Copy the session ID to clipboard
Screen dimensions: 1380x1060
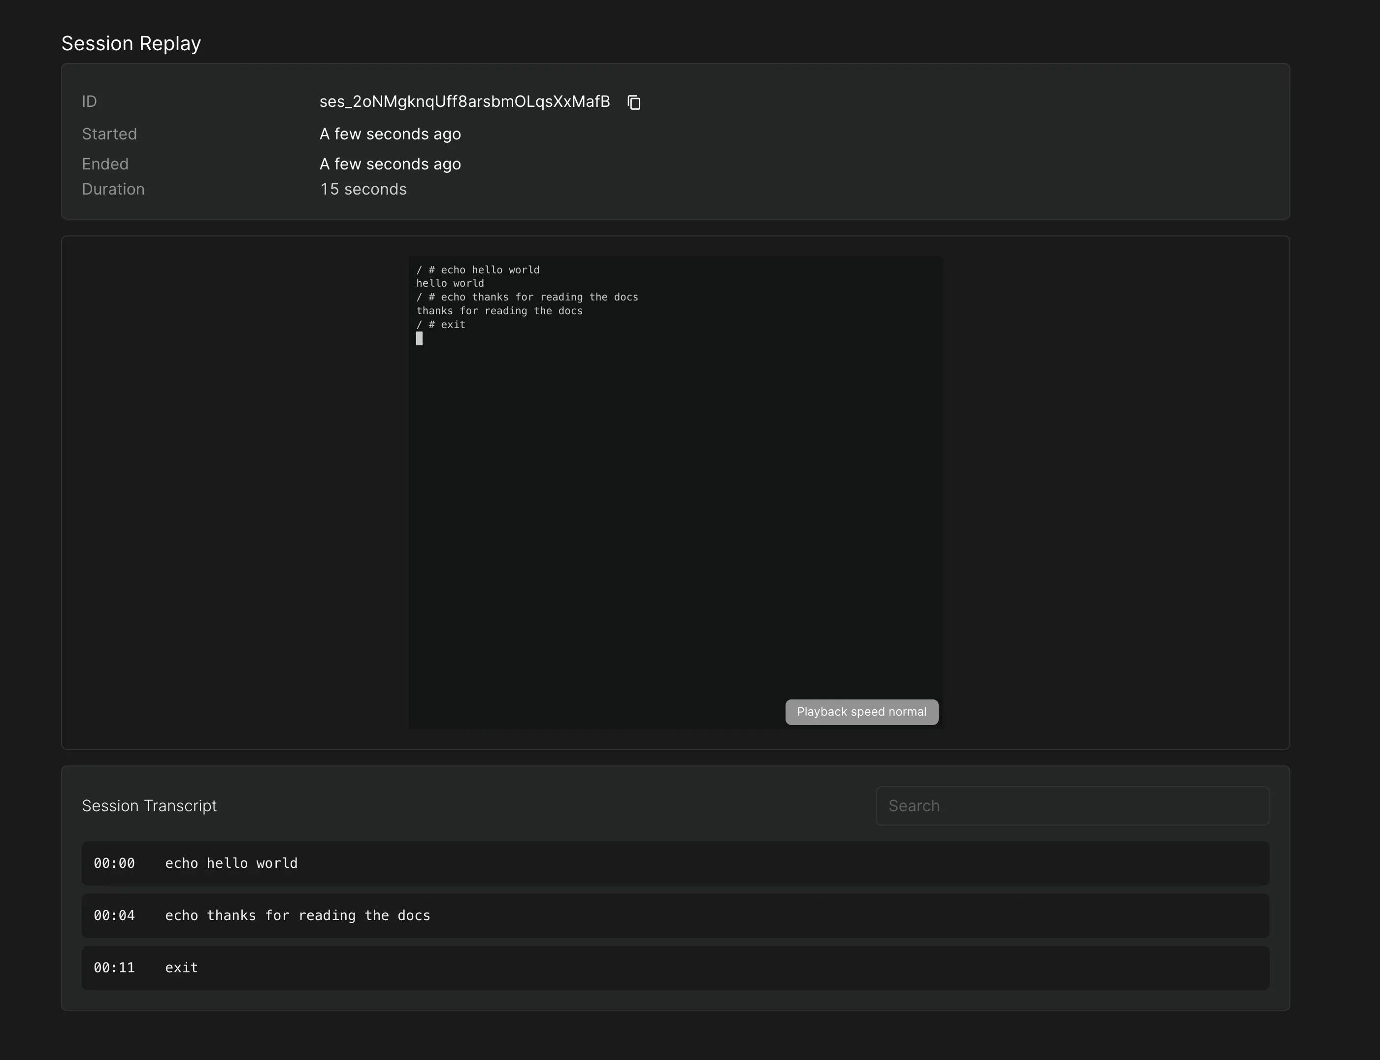click(x=634, y=102)
